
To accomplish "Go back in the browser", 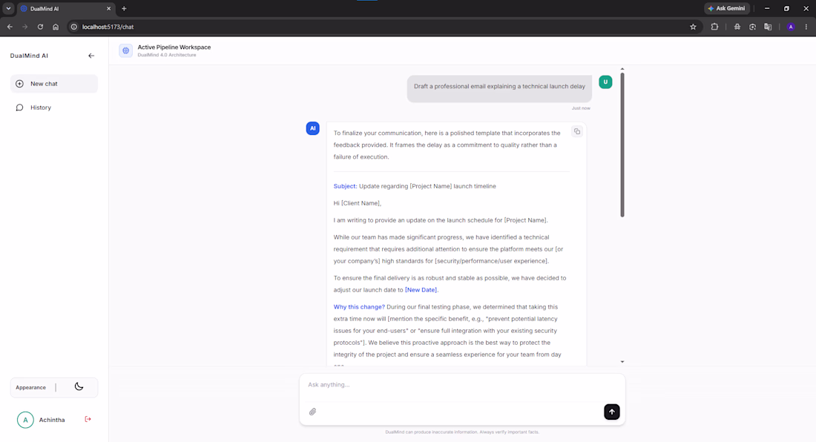I will tap(10, 27).
